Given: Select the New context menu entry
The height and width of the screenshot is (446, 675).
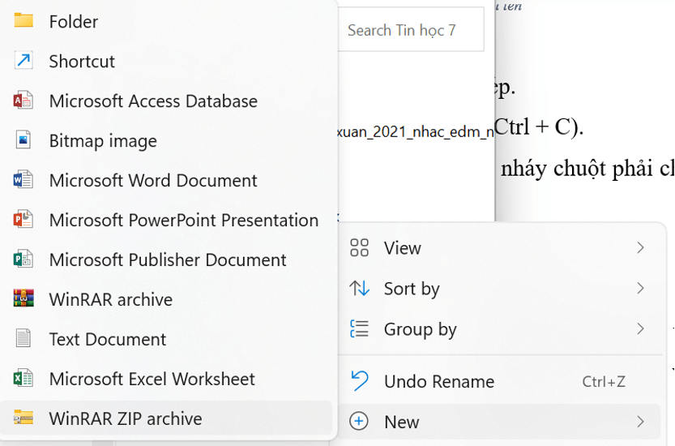Looking at the screenshot, I should 402,422.
